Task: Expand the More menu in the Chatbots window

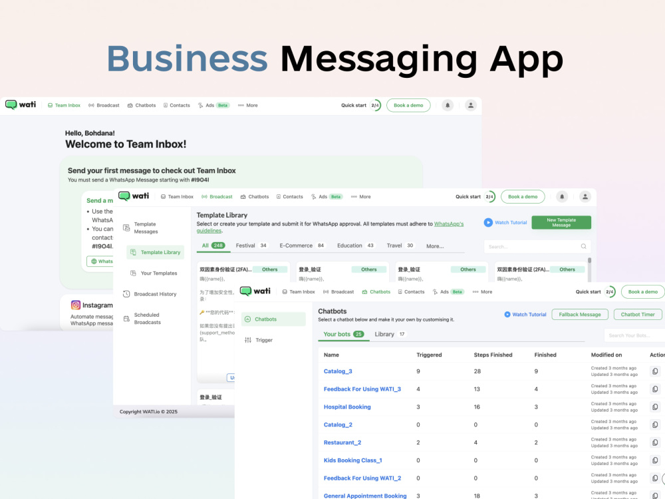Action: (482, 292)
